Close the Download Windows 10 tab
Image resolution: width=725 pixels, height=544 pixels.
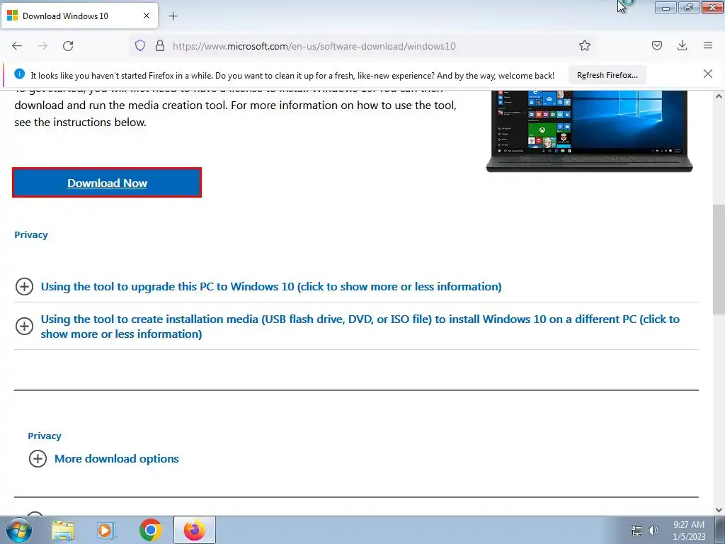point(147,16)
